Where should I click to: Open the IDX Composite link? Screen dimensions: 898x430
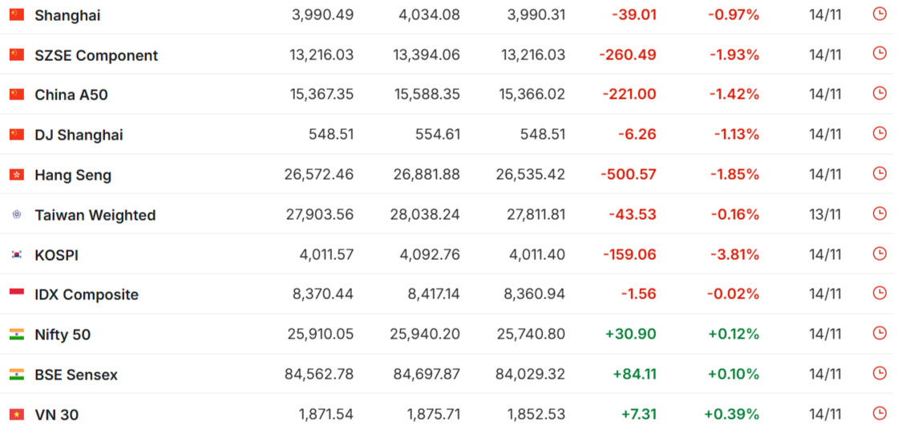87,294
